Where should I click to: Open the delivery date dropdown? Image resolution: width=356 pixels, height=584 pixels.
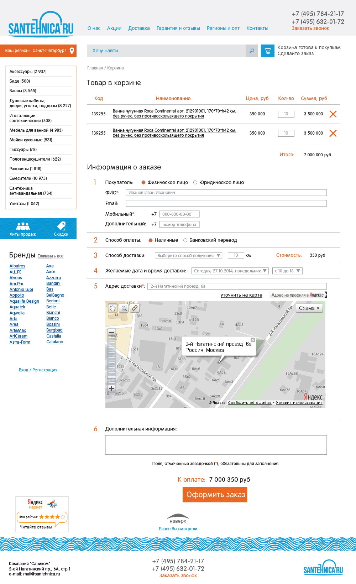coord(230,271)
